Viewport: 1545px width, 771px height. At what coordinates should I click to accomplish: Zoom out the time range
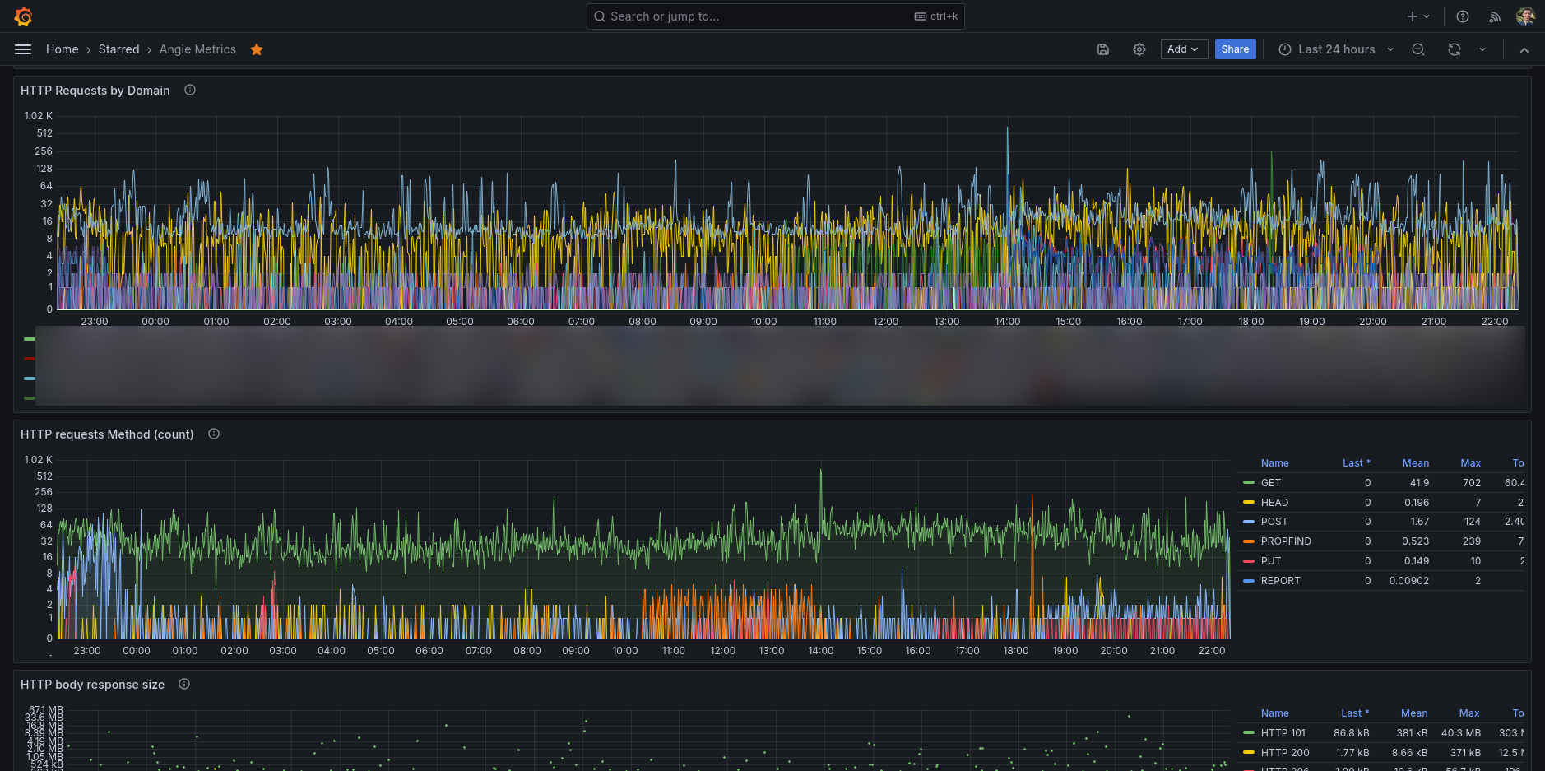[1418, 49]
